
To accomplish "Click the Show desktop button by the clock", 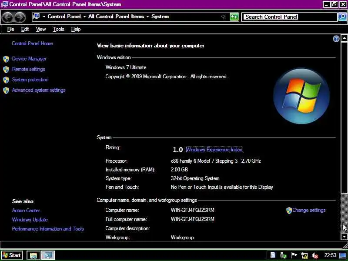I will (343, 255).
